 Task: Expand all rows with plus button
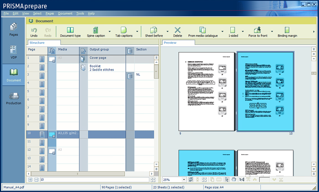coord(30,180)
